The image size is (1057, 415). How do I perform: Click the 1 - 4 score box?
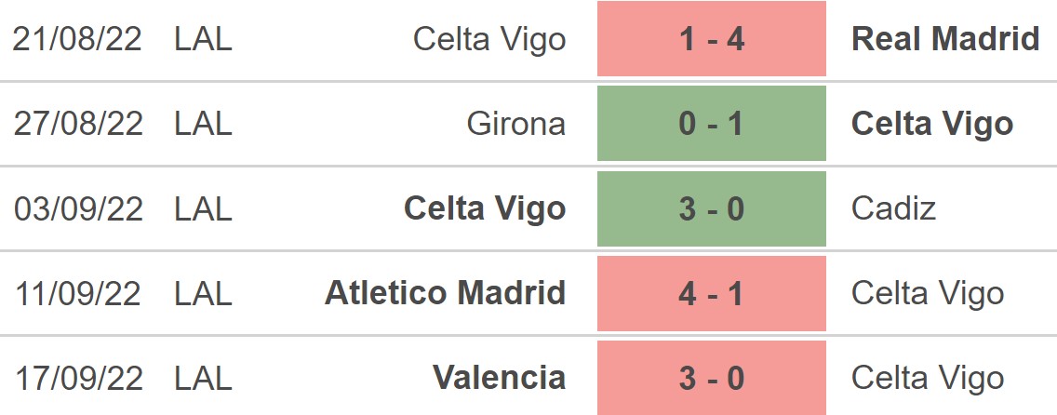tap(711, 39)
